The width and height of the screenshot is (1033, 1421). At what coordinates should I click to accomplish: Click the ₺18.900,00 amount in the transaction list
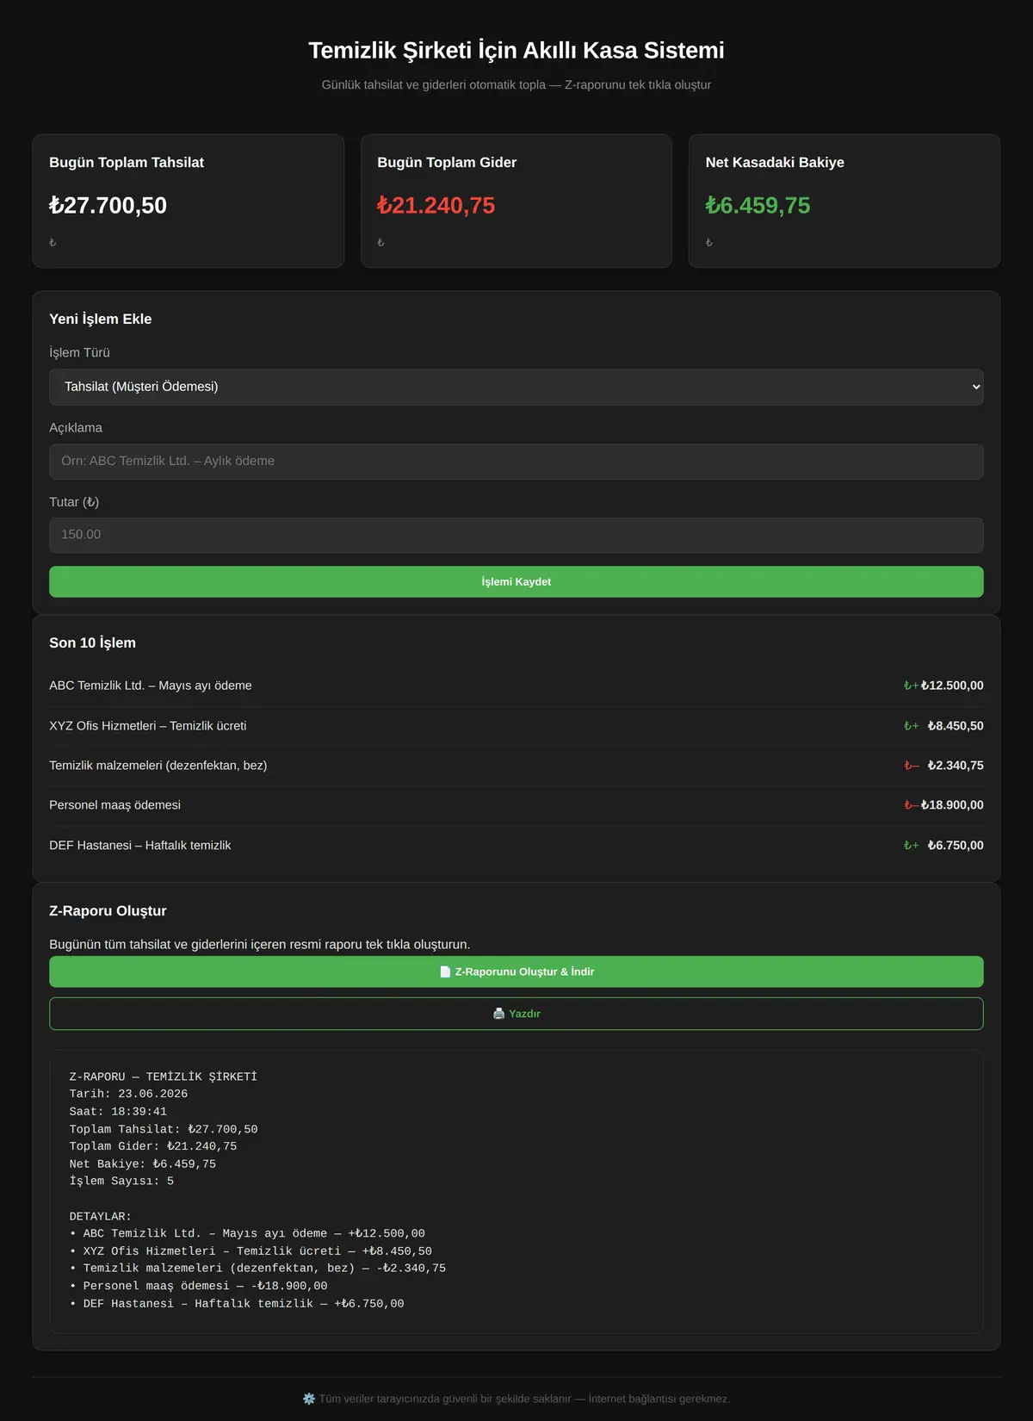(952, 805)
